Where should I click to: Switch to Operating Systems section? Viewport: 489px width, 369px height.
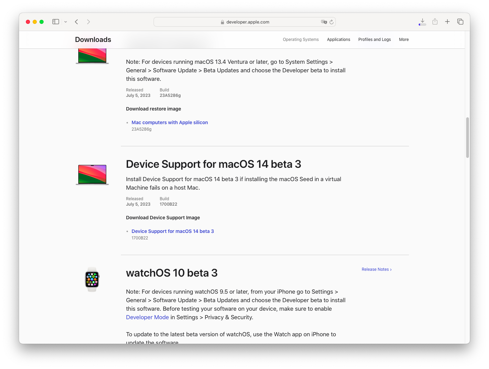click(301, 40)
